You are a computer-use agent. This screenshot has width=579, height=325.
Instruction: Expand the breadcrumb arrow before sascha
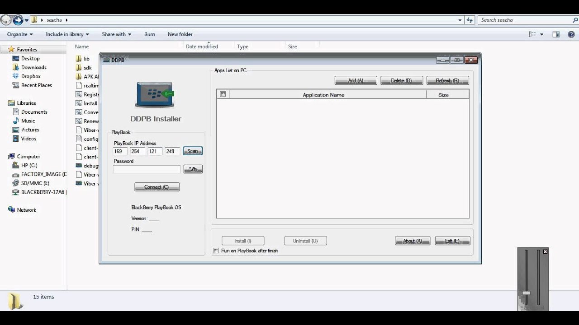pos(43,20)
